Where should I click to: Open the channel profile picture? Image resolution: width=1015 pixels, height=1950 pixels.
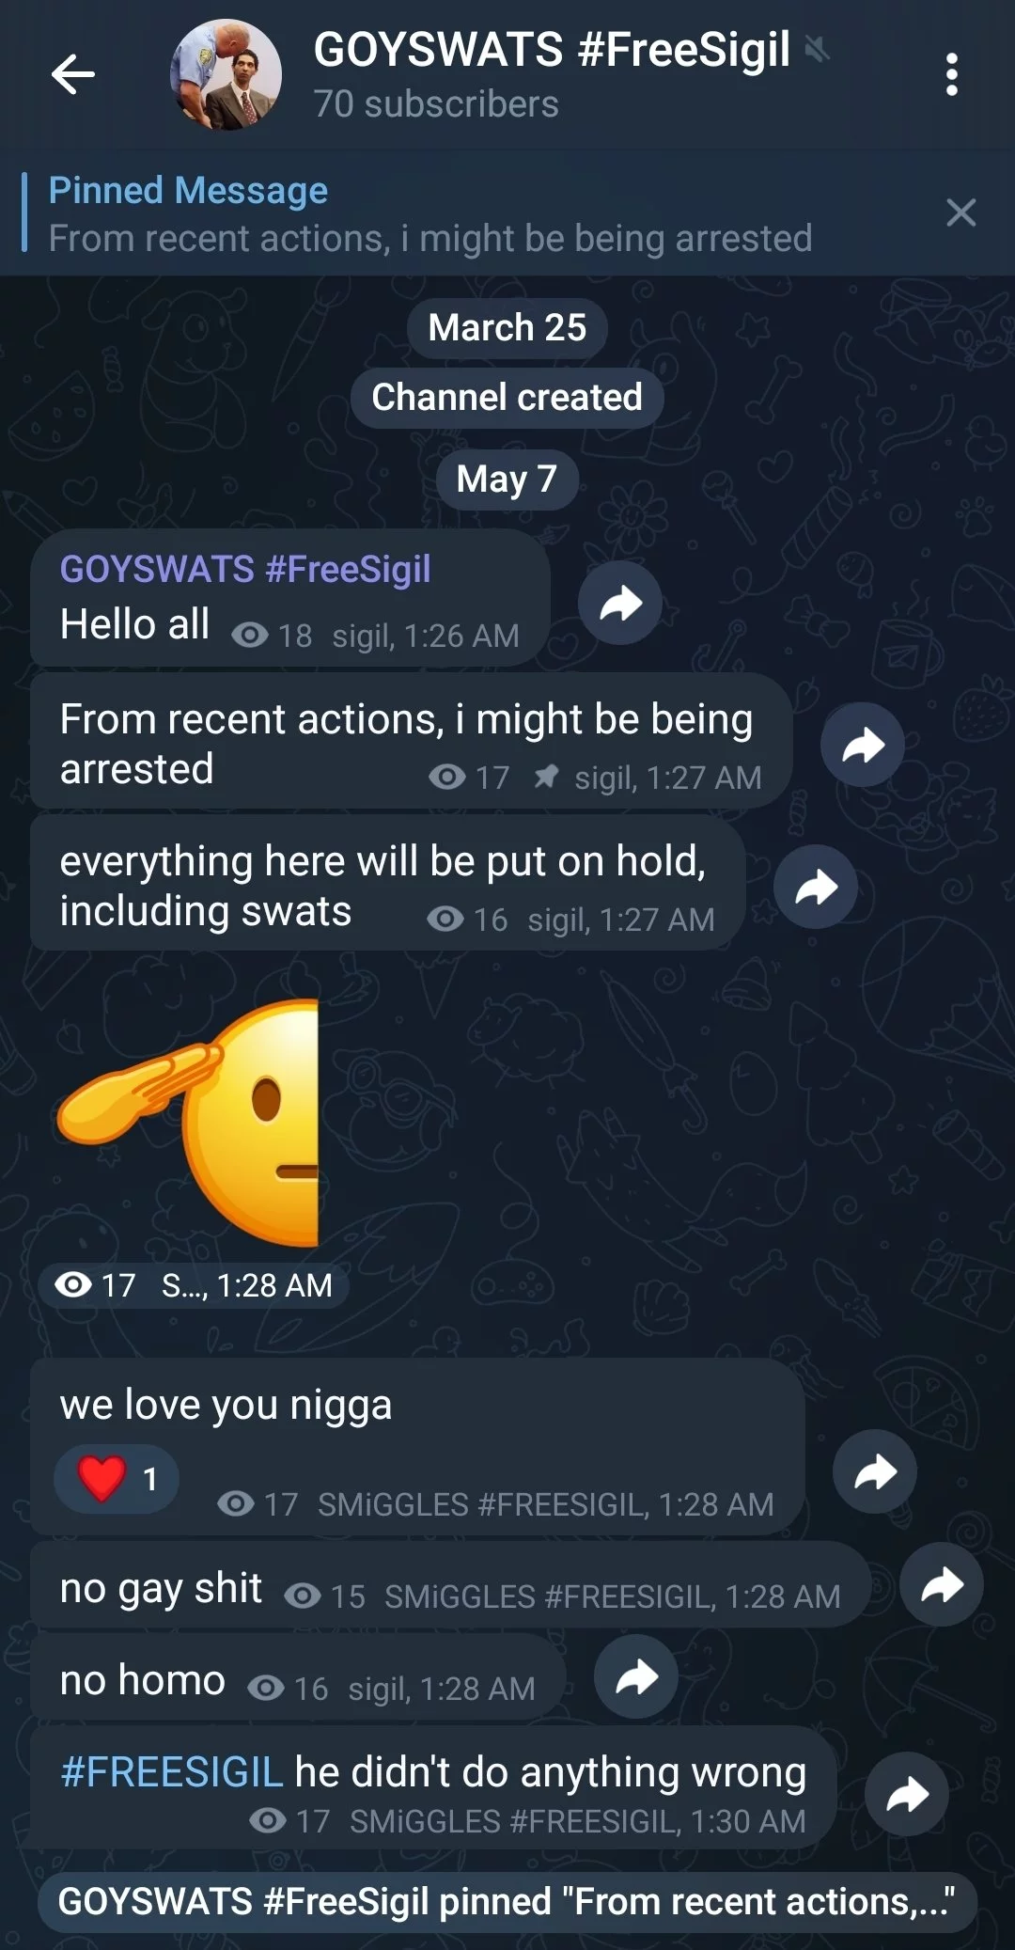pyautogui.click(x=226, y=75)
